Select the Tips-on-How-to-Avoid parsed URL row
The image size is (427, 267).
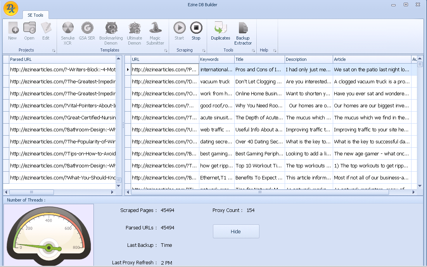pyautogui.click(x=62, y=153)
